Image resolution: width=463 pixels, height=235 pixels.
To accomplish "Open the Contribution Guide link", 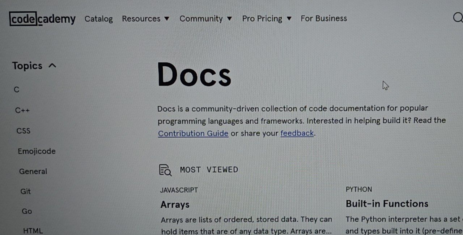I will pyautogui.click(x=193, y=133).
